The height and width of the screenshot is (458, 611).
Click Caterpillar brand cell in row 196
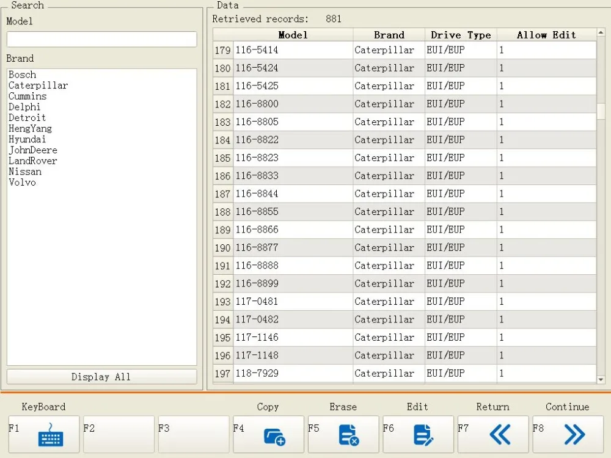[x=389, y=355]
